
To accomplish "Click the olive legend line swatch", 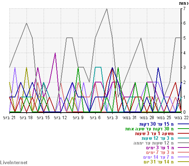I will (x=183, y=162).
